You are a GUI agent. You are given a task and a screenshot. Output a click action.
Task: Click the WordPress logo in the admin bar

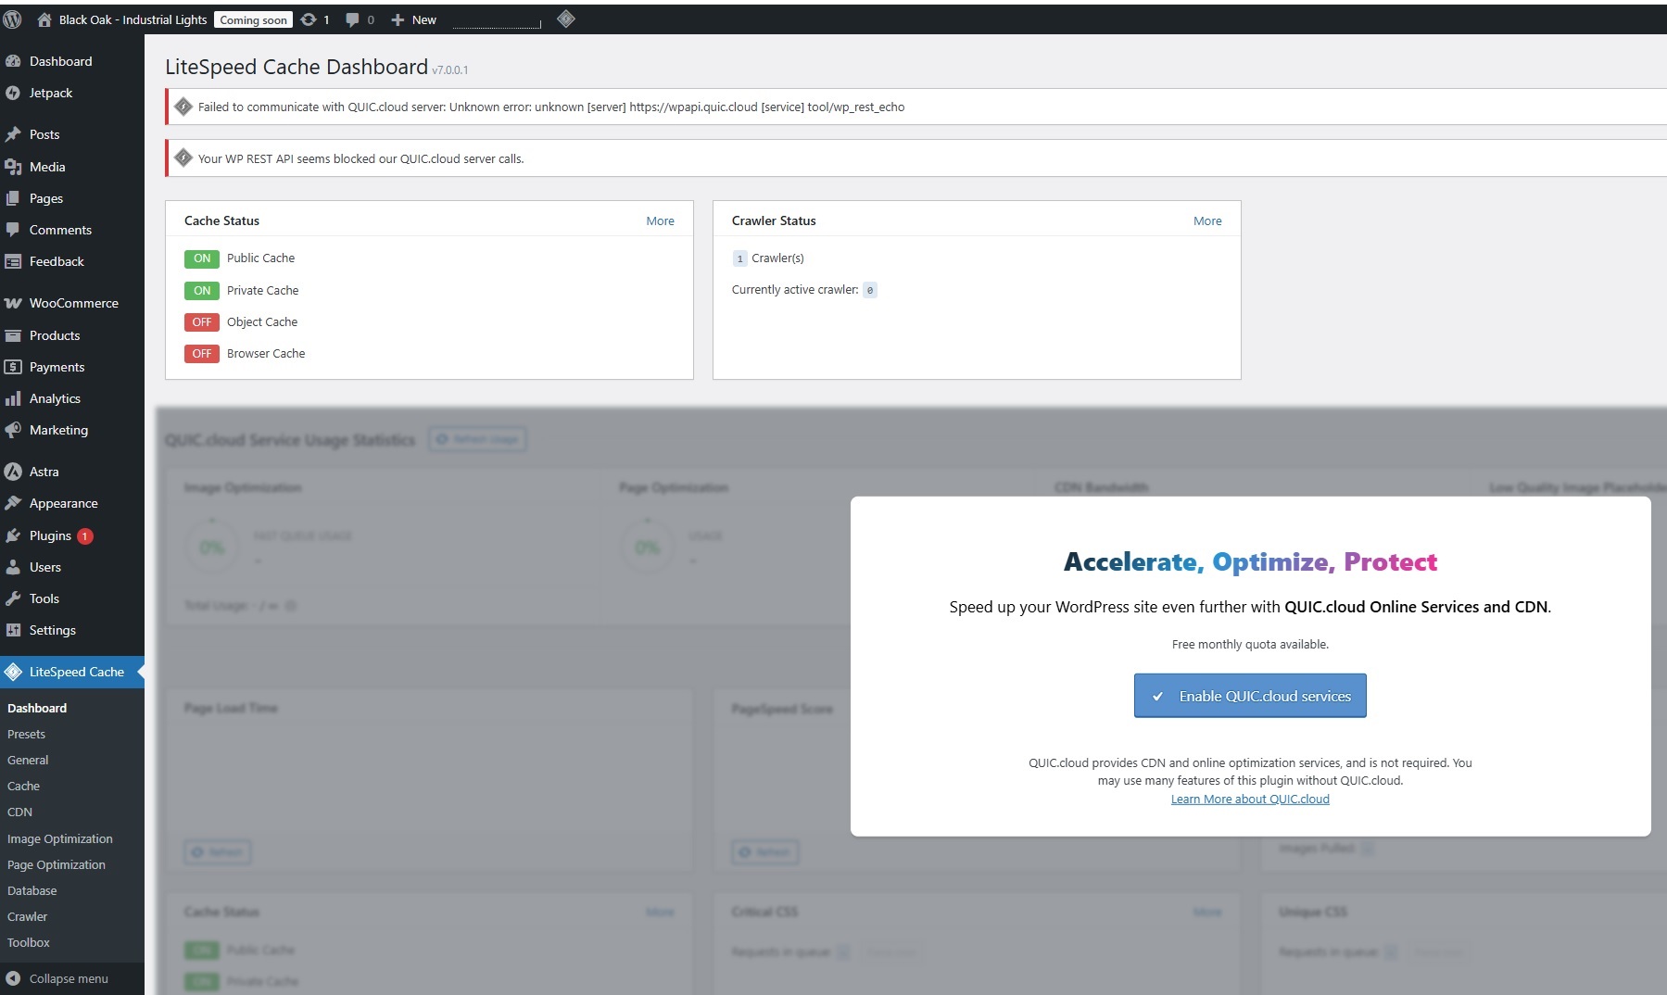(x=13, y=19)
